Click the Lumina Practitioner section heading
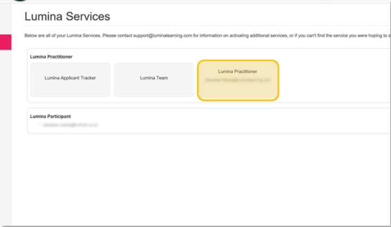Image resolution: width=391 pixels, height=227 pixels. [x=51, y=57]
